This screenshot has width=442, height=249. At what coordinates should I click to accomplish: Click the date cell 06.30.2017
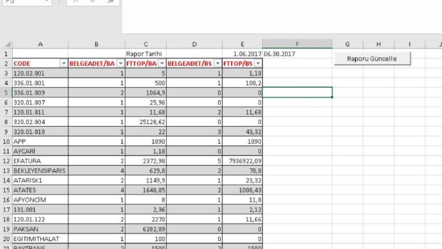[x=297, y=54]
